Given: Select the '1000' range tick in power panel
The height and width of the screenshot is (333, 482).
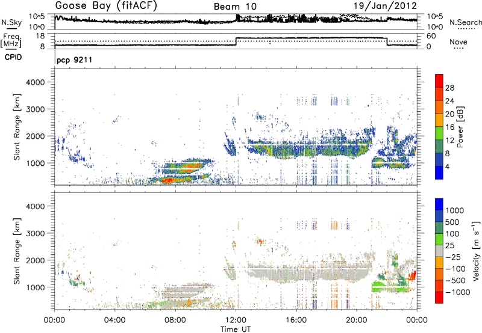Looking at the screenshot, I should (x=35, y=163).
